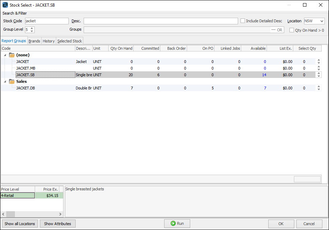Screen dimensions: 329x230
Task: Open the Selected Stock tab
Action: pyautogui.click(x=69, y=41)
